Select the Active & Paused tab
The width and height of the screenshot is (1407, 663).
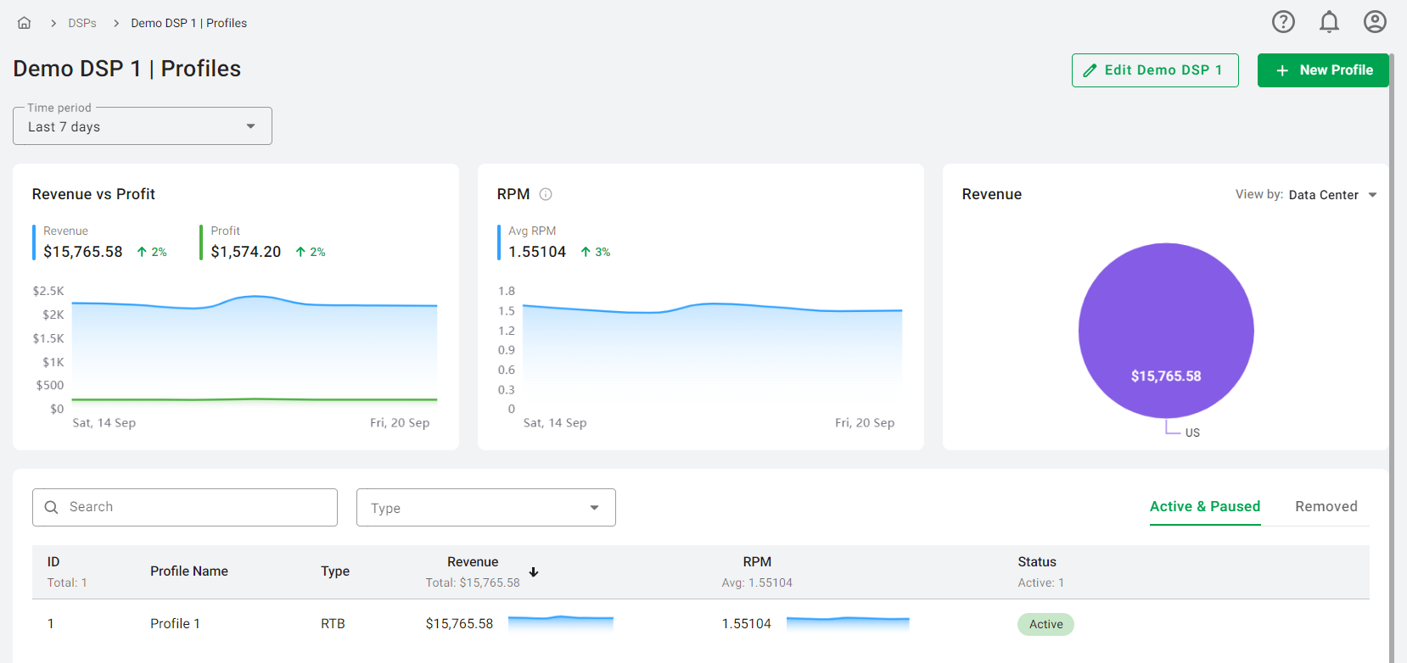coord(1204,506)
